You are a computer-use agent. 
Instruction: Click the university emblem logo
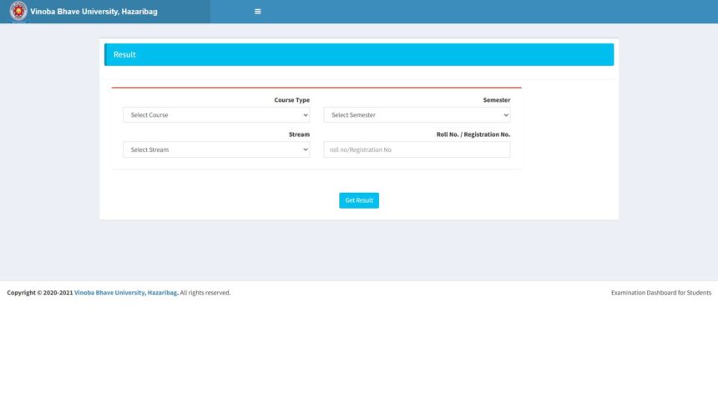coord(18,12)
